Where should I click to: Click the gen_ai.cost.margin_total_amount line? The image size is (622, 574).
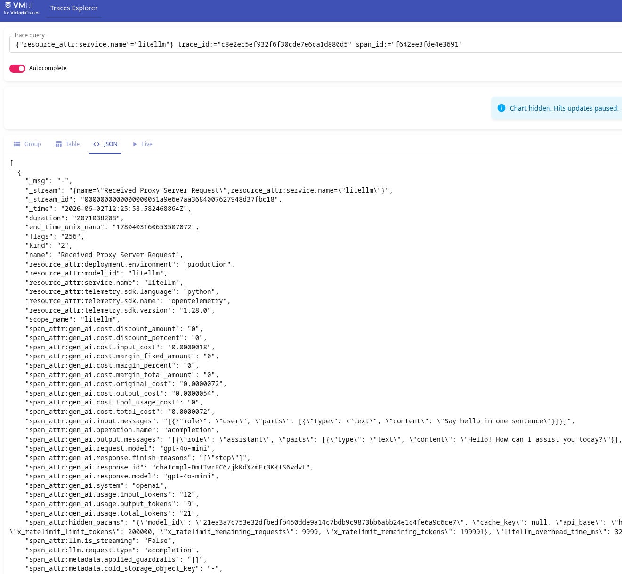[x=122, y=375]
